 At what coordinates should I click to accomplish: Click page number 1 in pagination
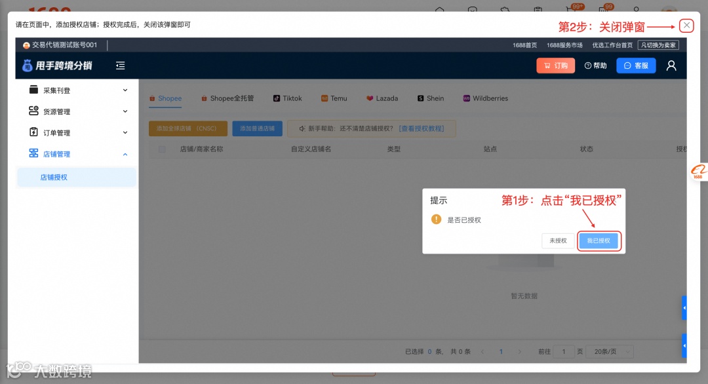pyautogui.click(x=501, y=351)
